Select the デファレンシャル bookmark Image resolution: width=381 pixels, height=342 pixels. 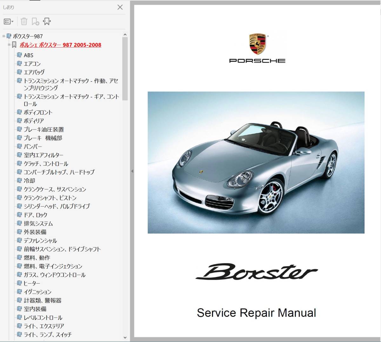(40, 241)
